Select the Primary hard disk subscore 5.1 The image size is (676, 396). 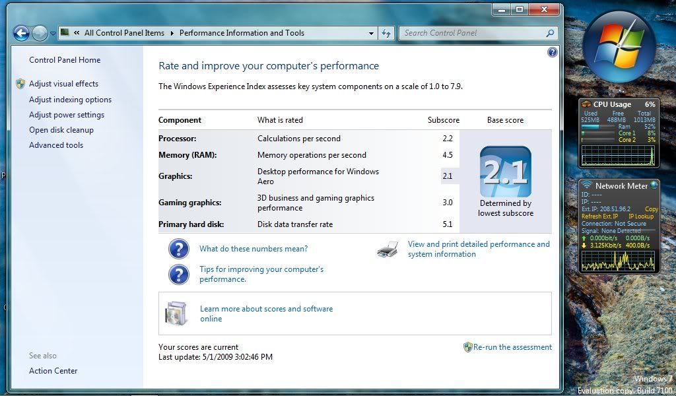[448, 224]
